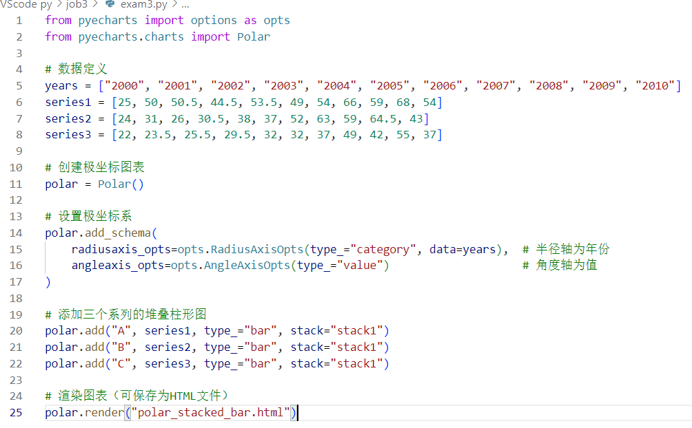Click 'RadiusAxisOpts' class name

click(257, 250)
